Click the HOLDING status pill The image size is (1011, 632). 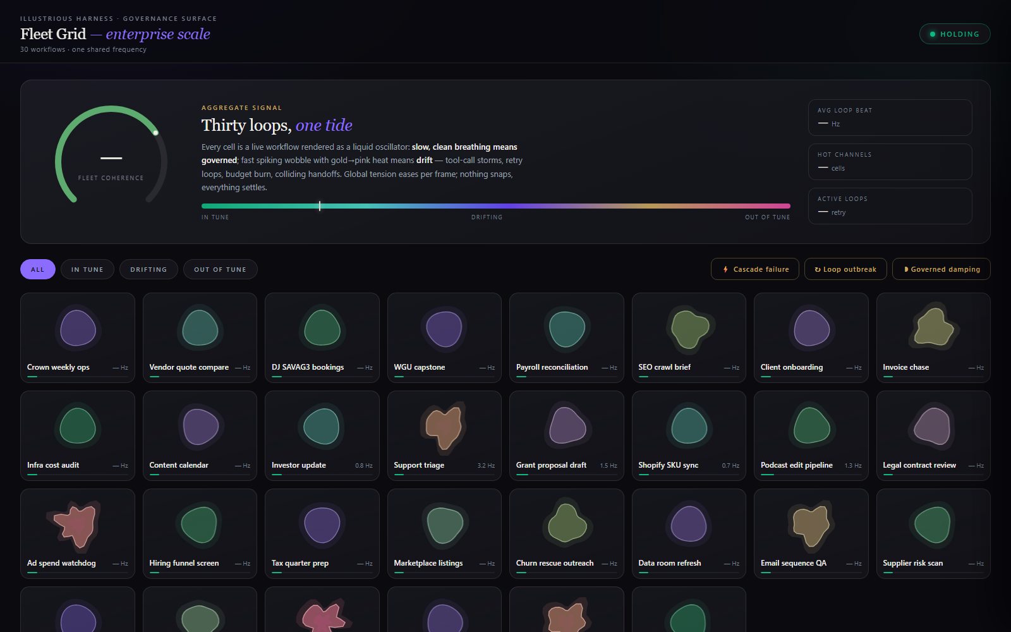[955, 34]
